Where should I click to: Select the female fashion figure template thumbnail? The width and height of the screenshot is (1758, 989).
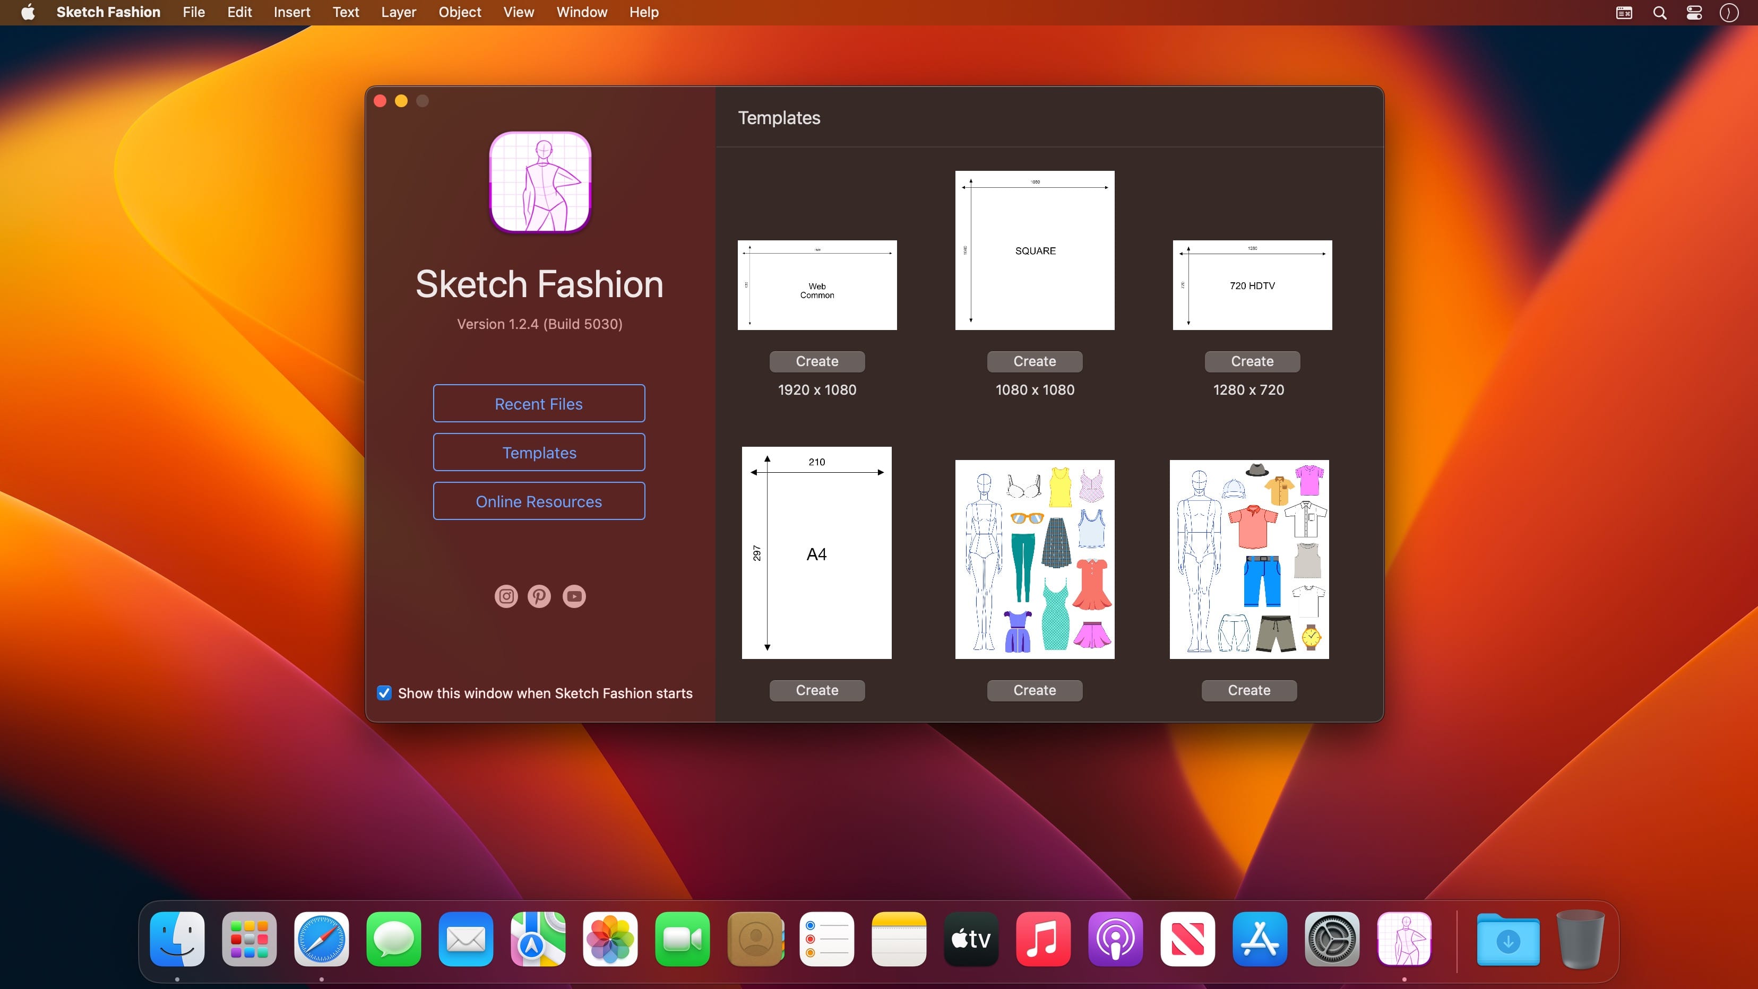(1035, 559)
